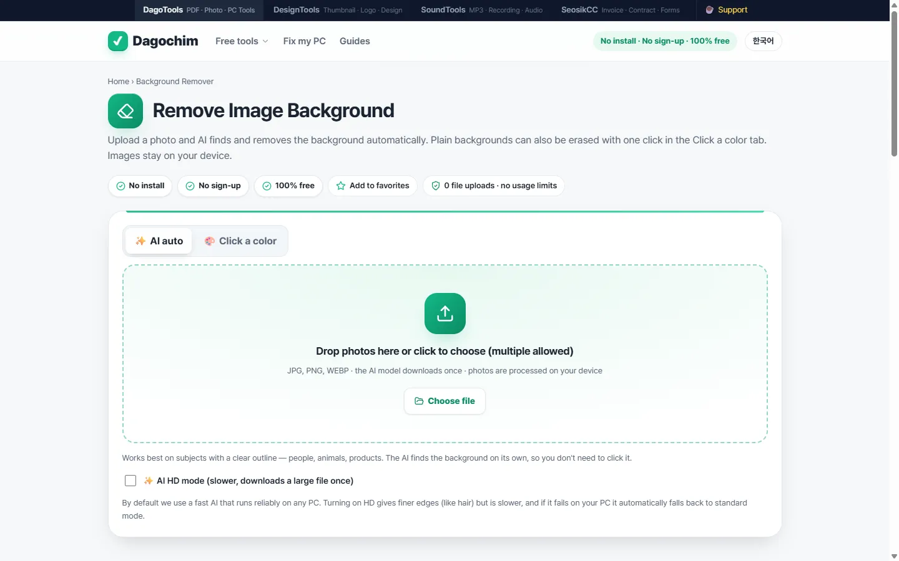Click the photo drop zone heading text
The height and width of the screenshot is (561, 899).
click(445, 351)
